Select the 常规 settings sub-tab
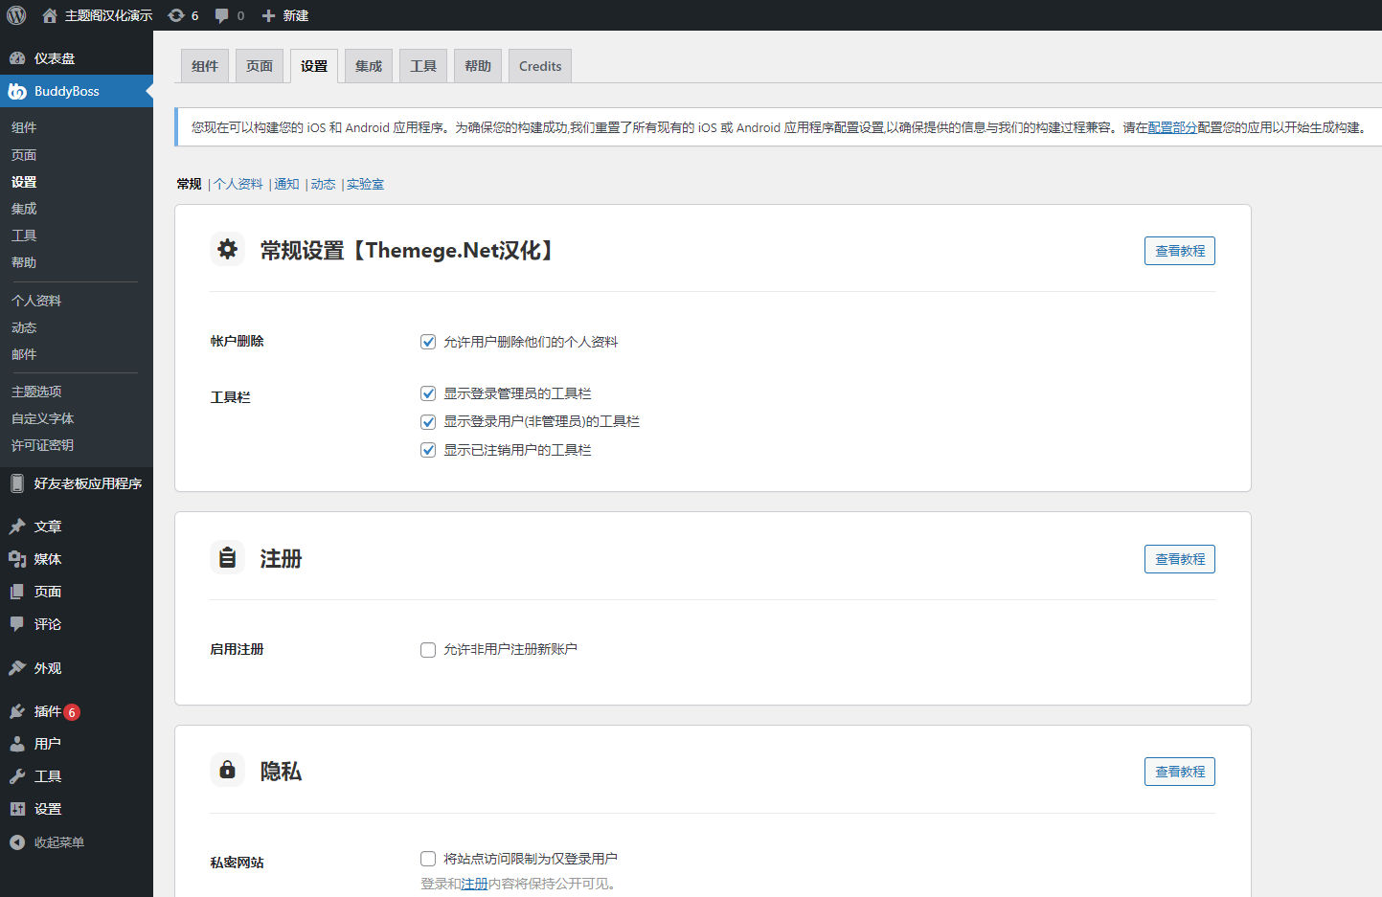 (190, 184)
